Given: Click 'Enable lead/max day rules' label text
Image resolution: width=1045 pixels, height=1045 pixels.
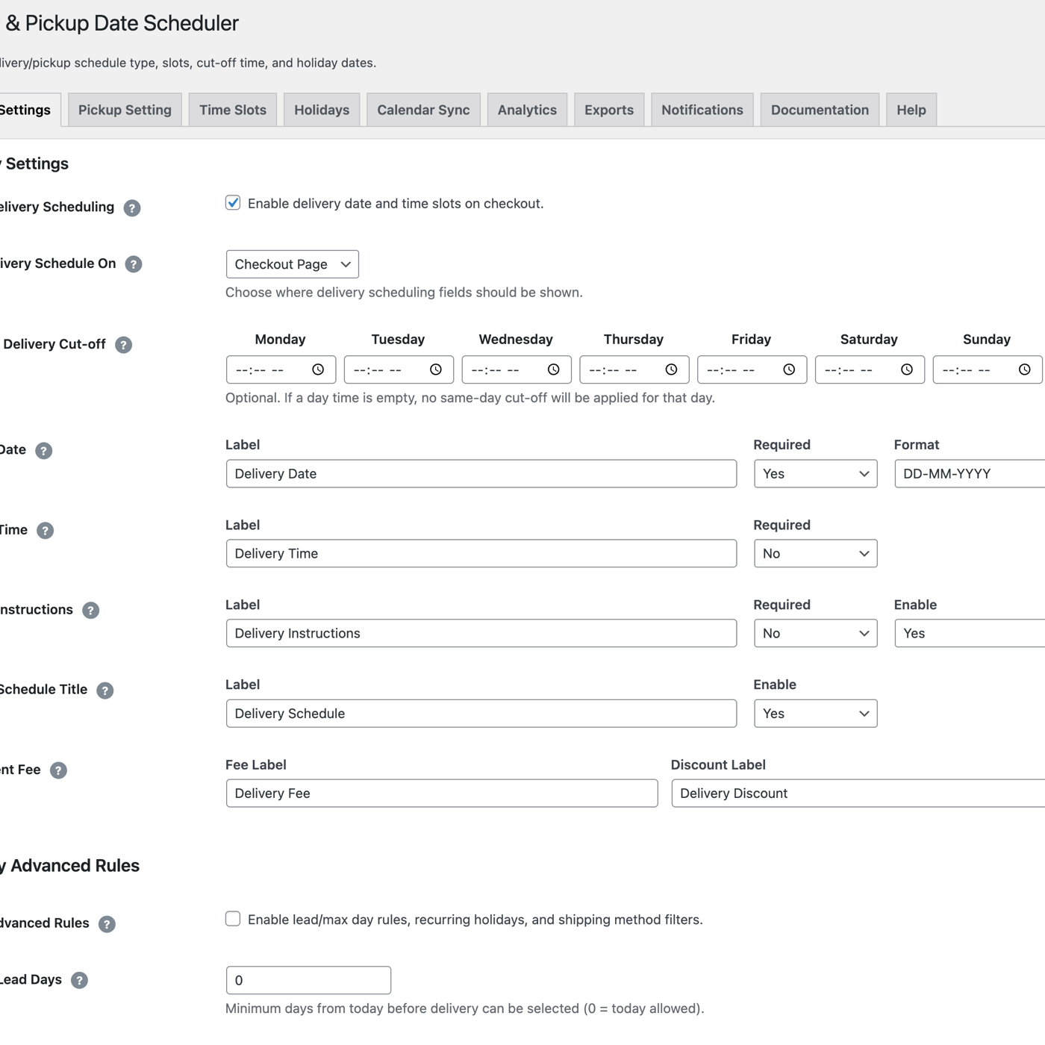Looking at the screenshot, I should [475, 920].
